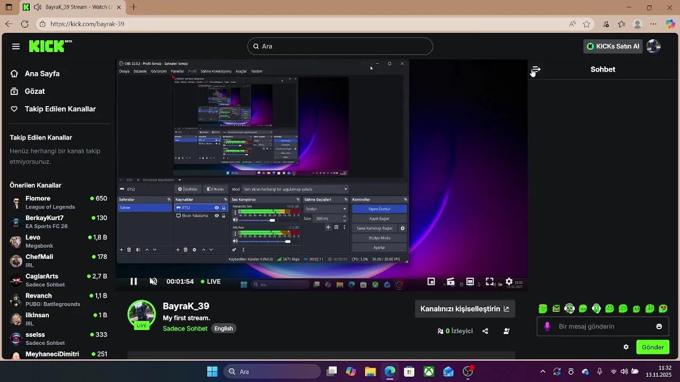Click the user icon right of share
The image size is (680, 382).
pyautogui.click(x=506, y=331)
